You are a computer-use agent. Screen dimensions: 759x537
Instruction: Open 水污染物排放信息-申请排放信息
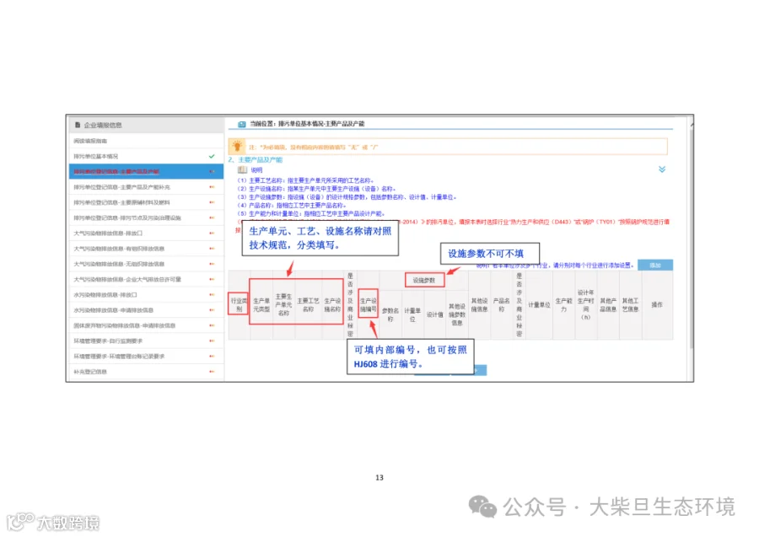click(147, 310)
